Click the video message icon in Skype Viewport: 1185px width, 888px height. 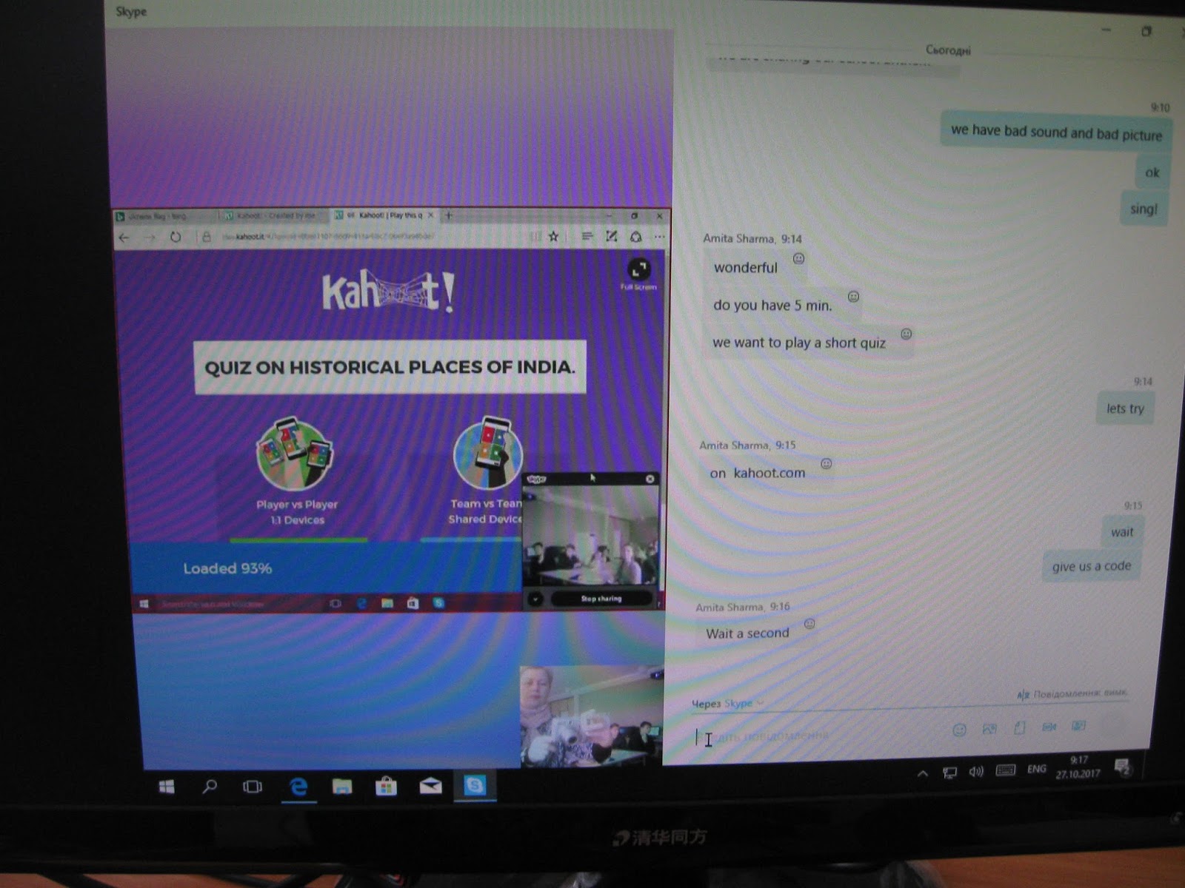[1049, 727]
